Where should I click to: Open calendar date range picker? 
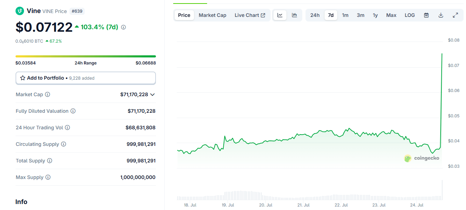pos(426,15)
